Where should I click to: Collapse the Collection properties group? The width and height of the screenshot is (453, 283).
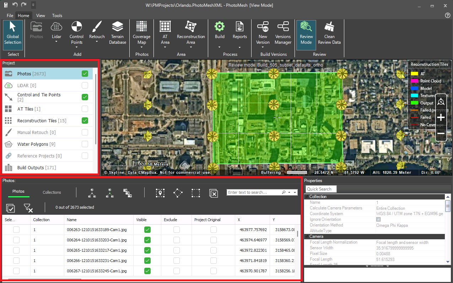307,197
